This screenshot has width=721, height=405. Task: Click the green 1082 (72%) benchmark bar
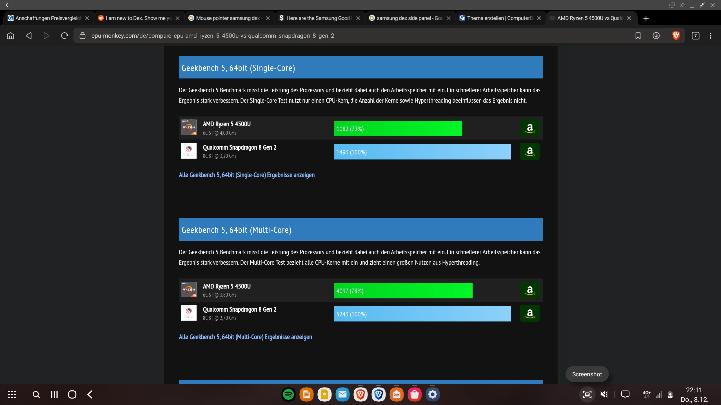pyautogui.click(x=398, y=129)
